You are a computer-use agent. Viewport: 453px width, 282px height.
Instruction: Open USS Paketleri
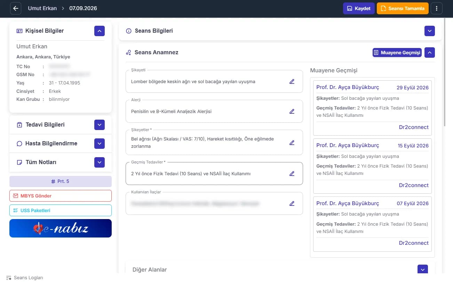coord(61,210)
